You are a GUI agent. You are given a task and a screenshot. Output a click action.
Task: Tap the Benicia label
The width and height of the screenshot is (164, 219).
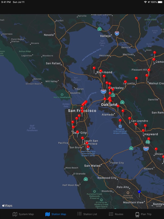click(x=126, y=48)
